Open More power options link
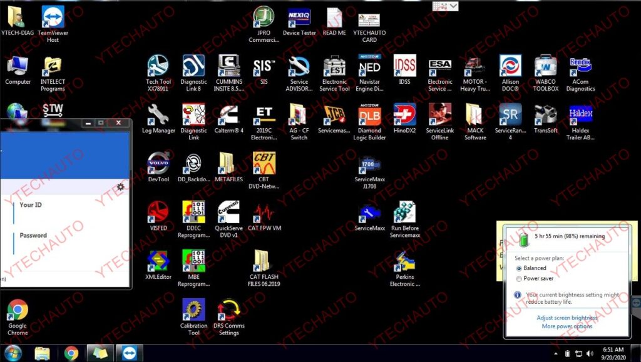The width and height of the screenshot is (641, 362). point(567,326)
